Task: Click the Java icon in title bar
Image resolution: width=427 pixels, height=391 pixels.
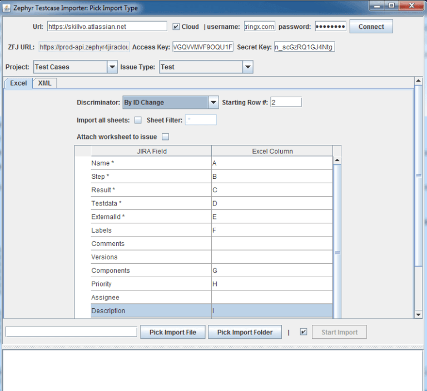Action: pyautogui.click(x=7, y=8)
